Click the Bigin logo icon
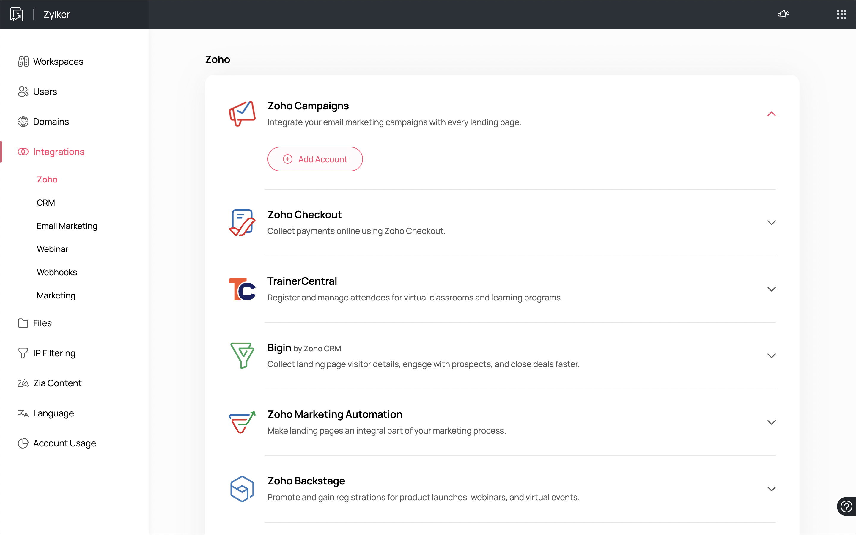The height and width of the screenshot is (535, 856). click(242, 355)
